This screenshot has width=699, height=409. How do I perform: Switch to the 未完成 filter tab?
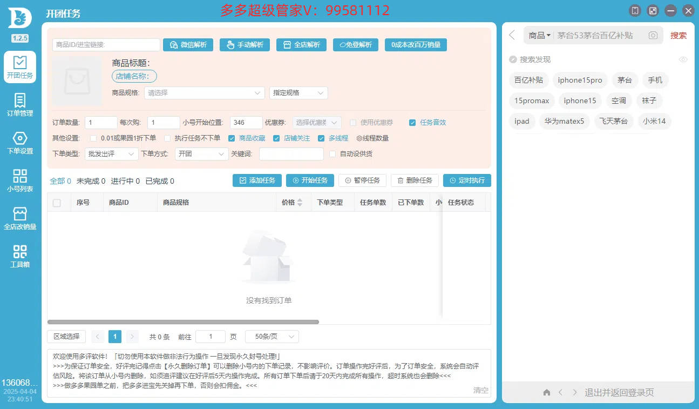91,181
